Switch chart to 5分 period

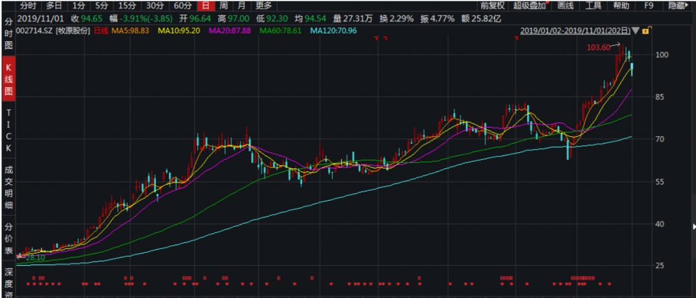click(101, 6)
